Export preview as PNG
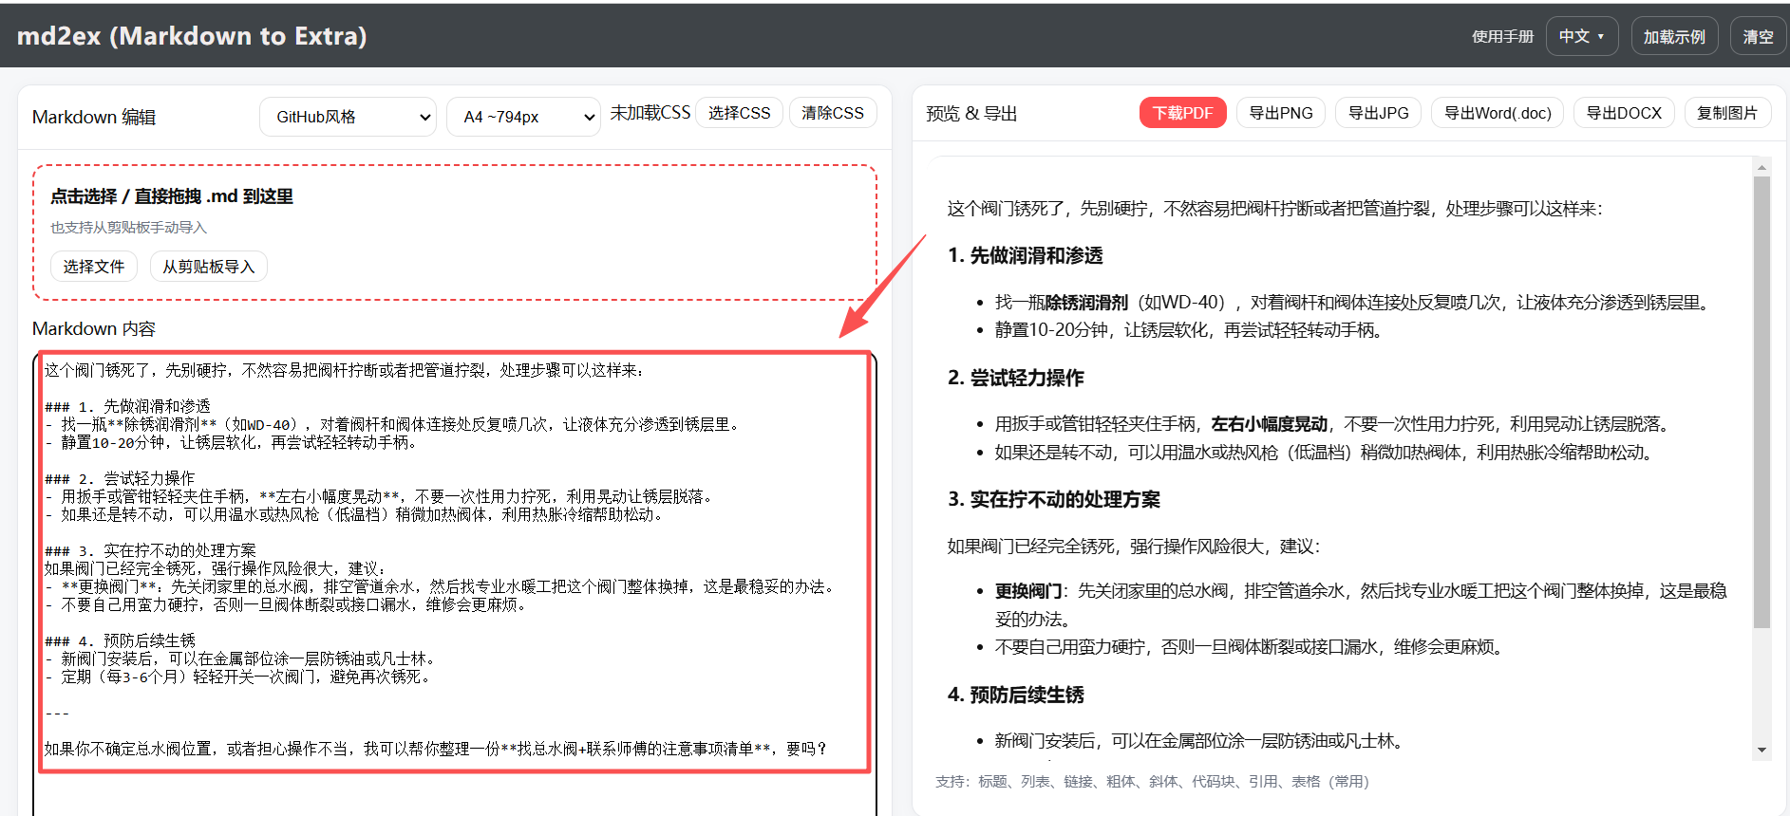Image resolution: width=1790 pixels, height=816 pixels. pos(1280,113)
